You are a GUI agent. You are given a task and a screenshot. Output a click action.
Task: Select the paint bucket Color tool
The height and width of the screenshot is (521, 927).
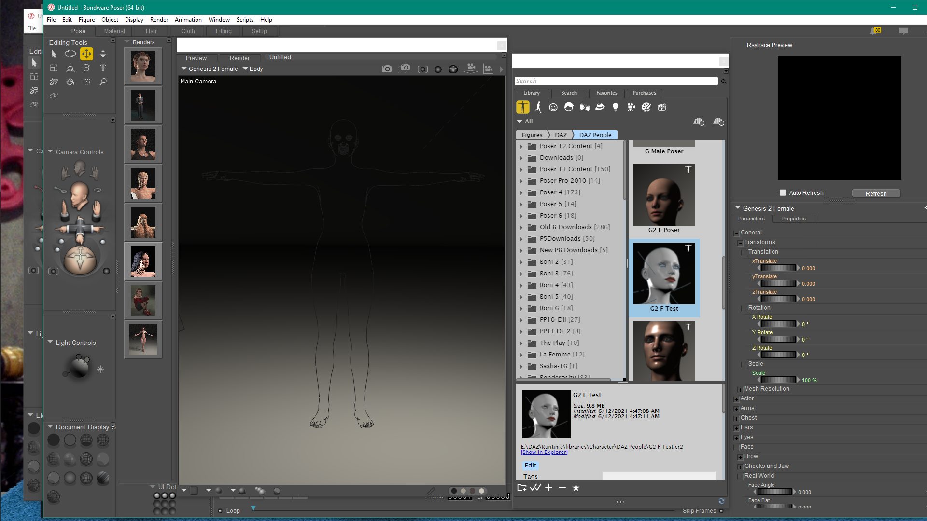pos(70,82)
